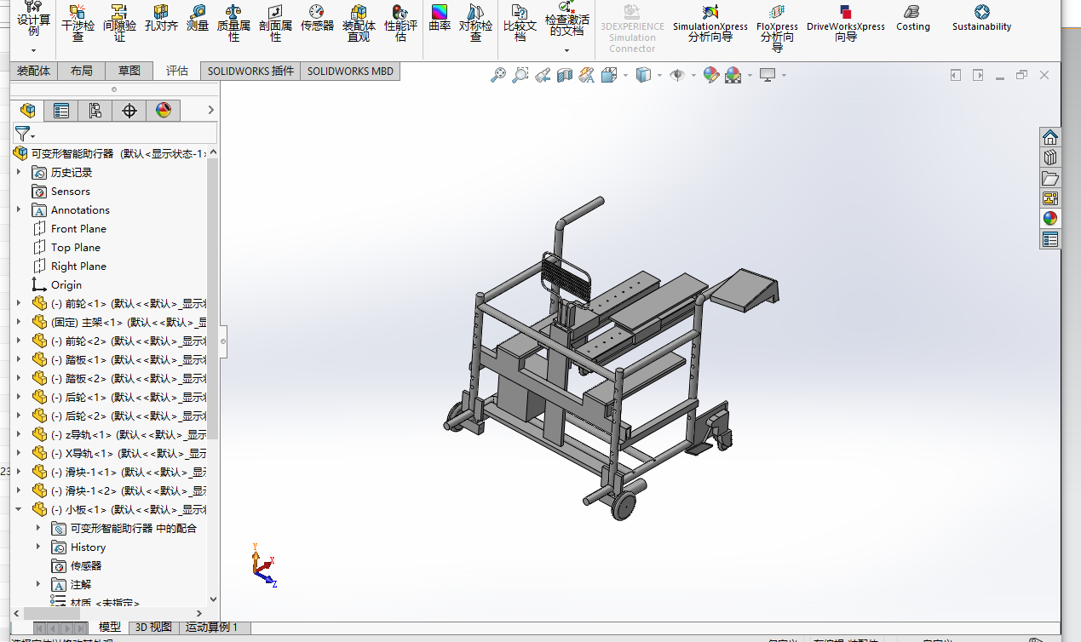Open the 干涉检查 interference check tool
Screen dimensions: 1081x642
(x=78, y=23)
